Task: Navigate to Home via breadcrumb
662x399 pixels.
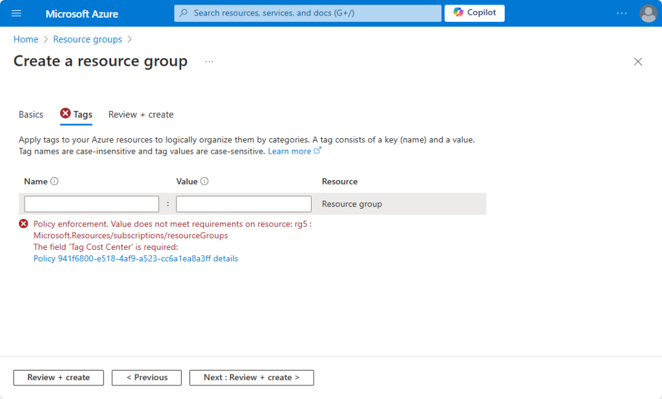Action: tap(26, 39)
